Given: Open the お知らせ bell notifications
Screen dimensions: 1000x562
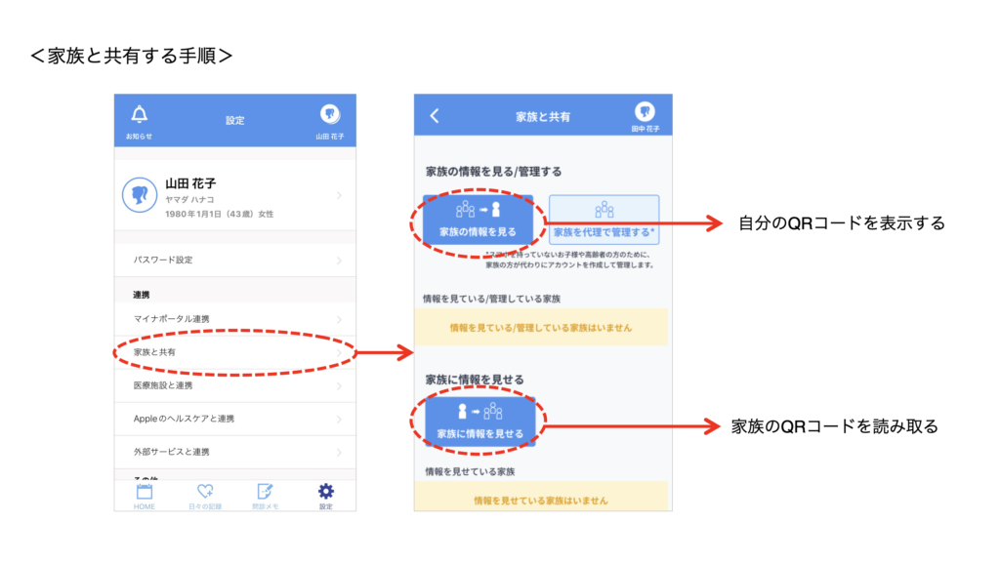Looking at the screenshot, I should point(139,114).
